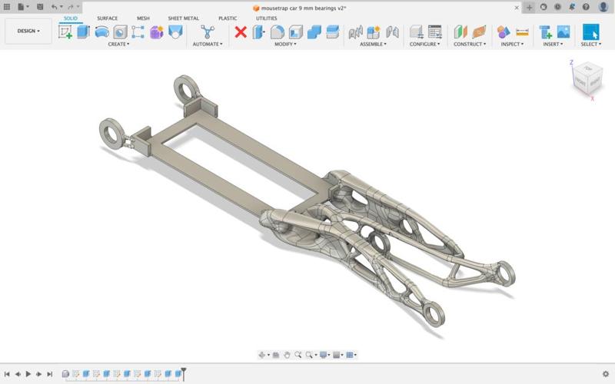The height and width of the screenshot is (384, 615).
Task: Click the ViewCube in the viewport corner
Action: 587,80
